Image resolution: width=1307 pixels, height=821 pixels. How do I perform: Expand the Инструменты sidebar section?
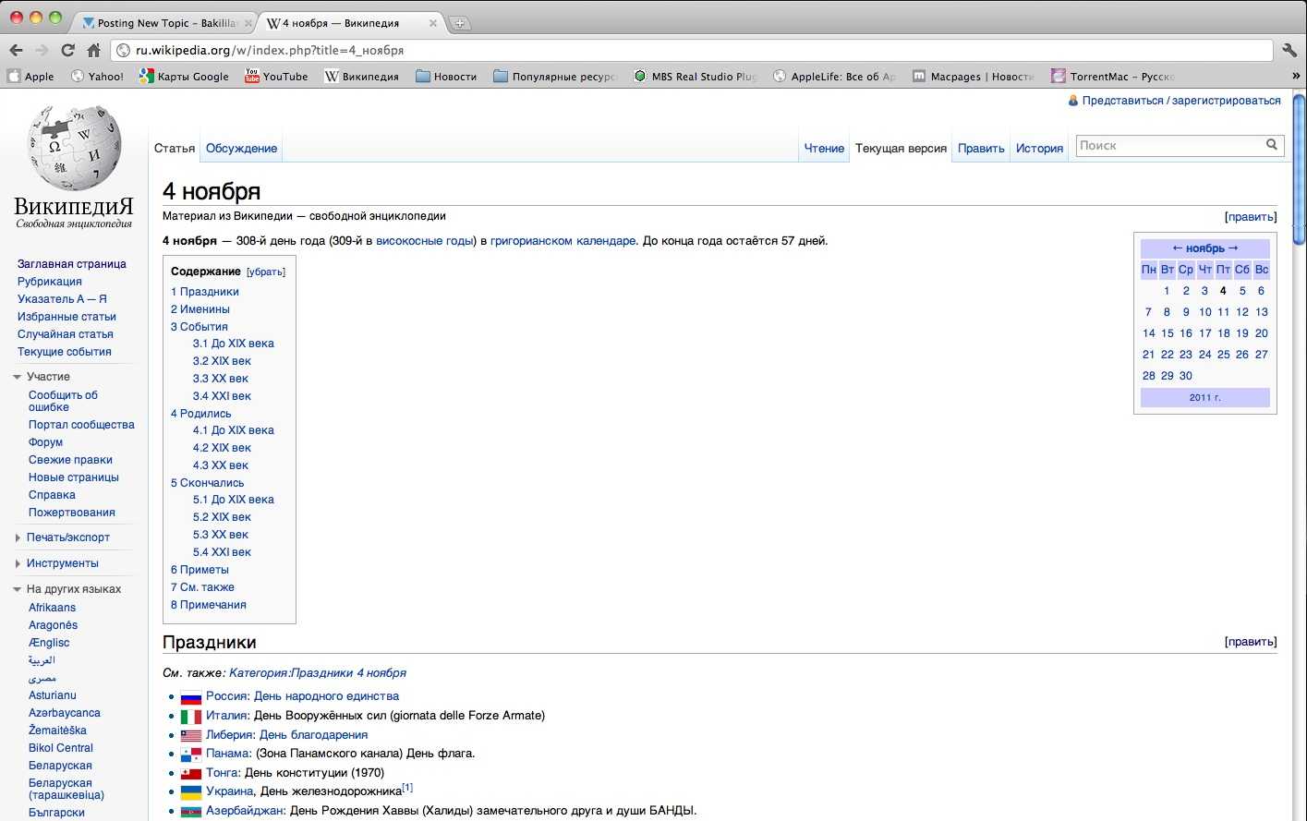click(18, 563)
